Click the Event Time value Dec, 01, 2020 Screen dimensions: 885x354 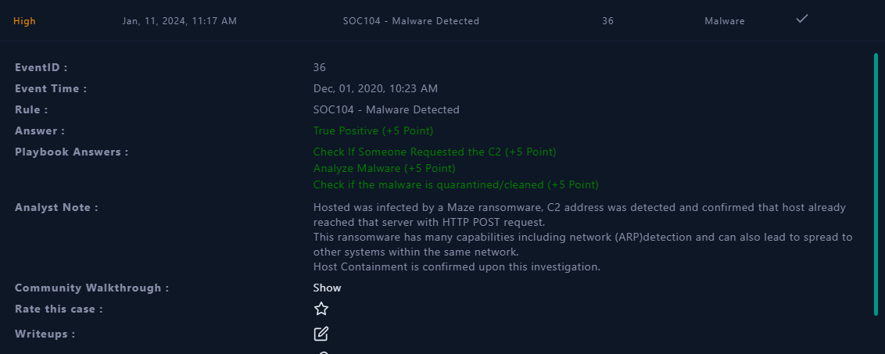coord(375,88)
